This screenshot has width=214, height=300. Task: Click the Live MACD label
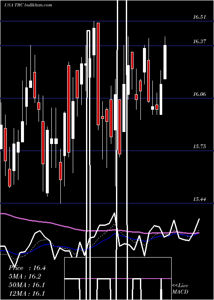click(x=180, y=288)
